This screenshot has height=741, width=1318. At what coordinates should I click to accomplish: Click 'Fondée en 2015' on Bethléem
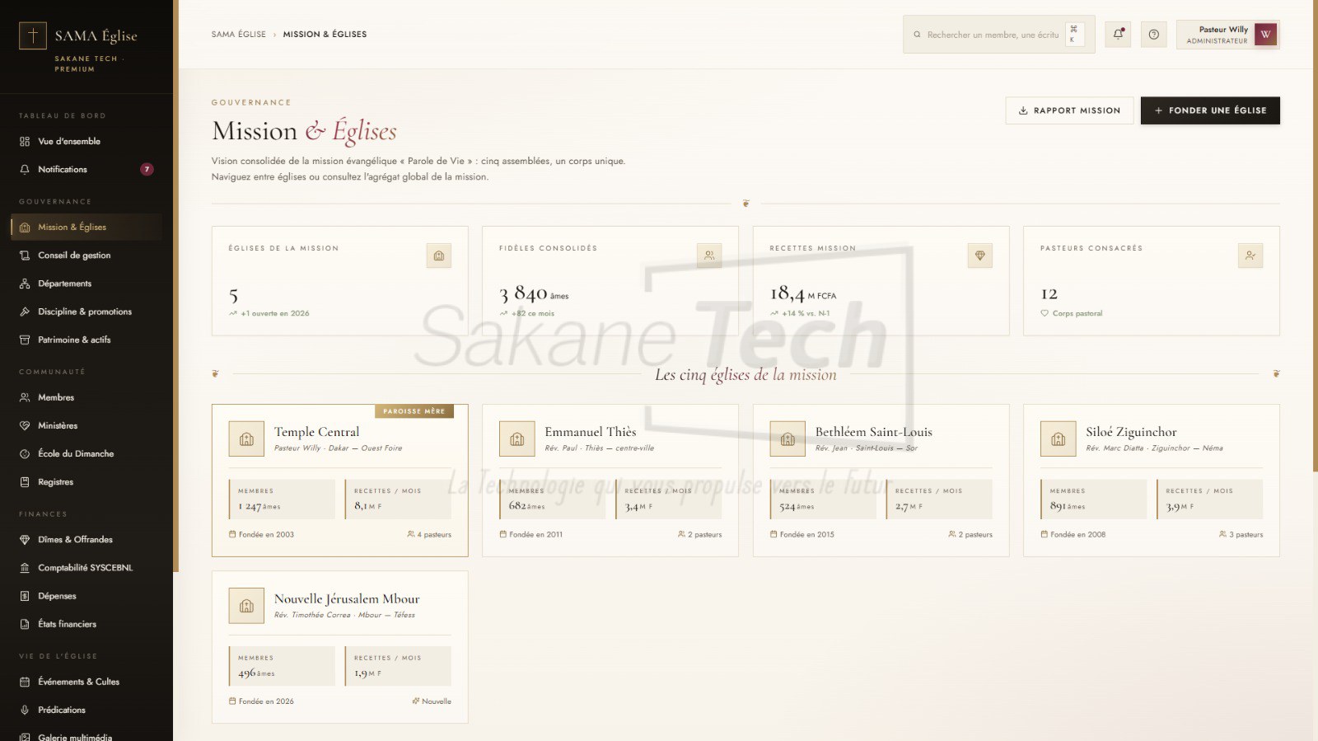(x=802, y=535)
